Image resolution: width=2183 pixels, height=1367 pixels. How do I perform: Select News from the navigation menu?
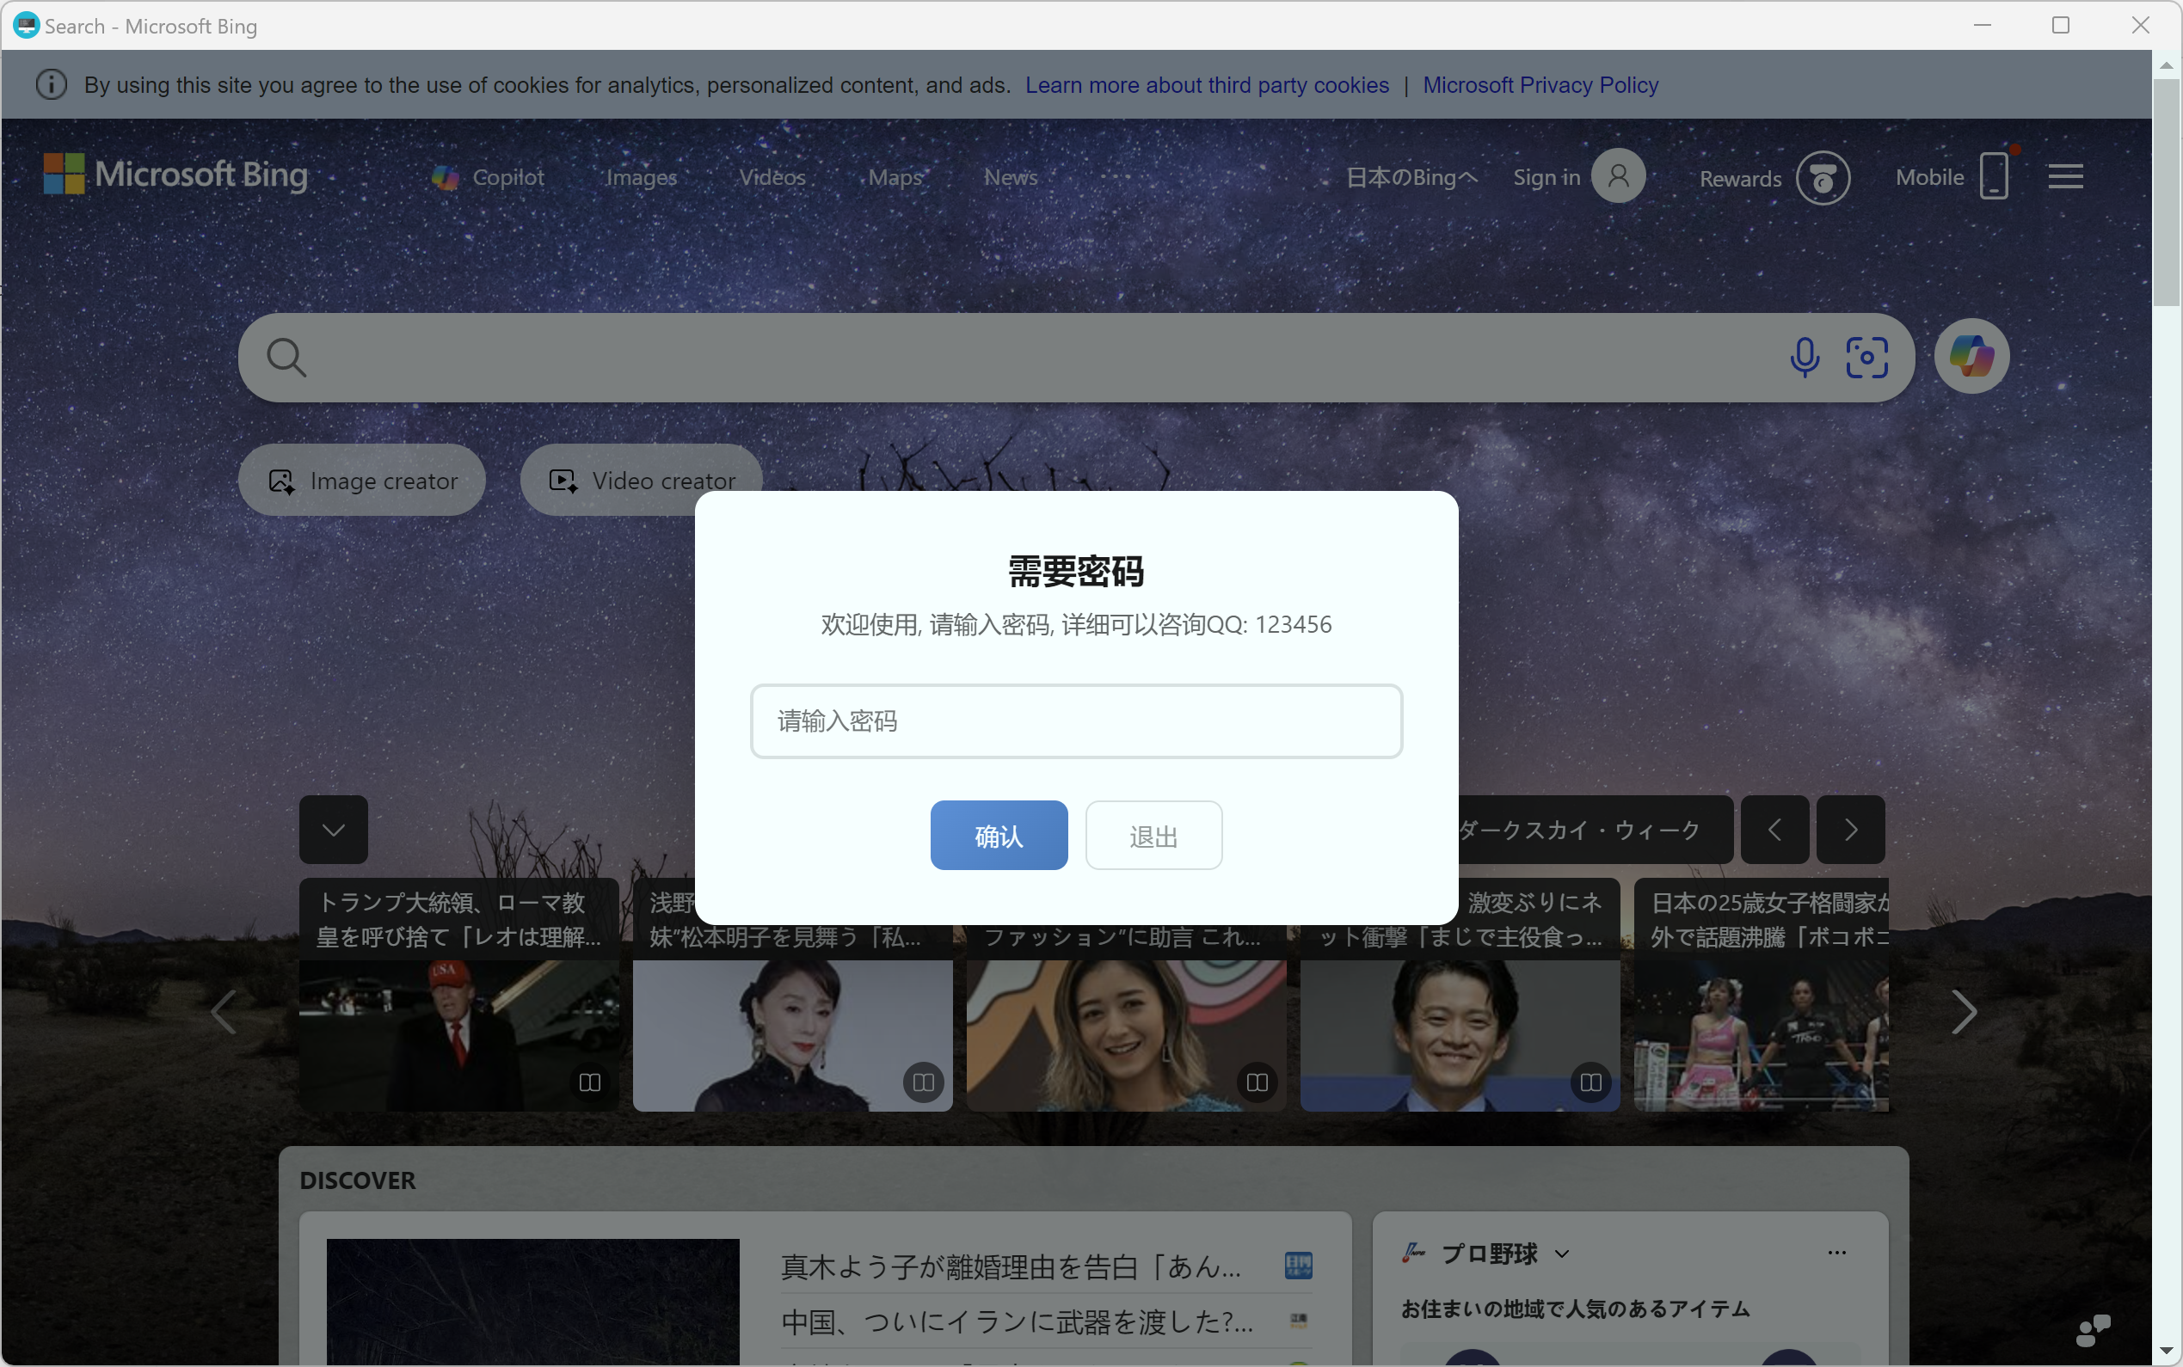pos(1009,177)
